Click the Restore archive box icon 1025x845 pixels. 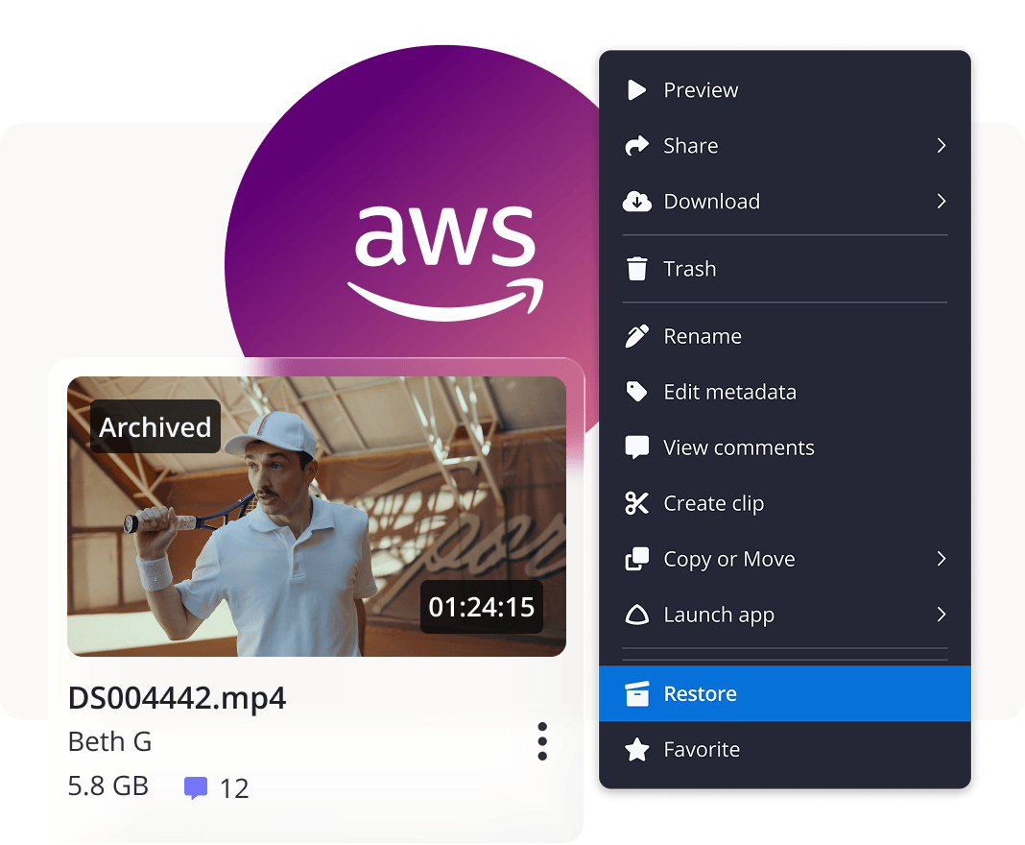tap(636, 694)
